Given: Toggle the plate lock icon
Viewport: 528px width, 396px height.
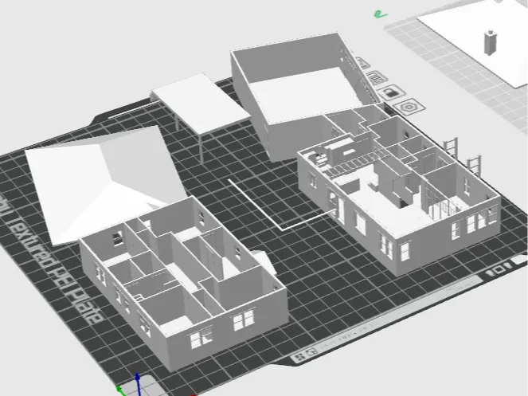Looking at the screenshot, I should [392, 92].
